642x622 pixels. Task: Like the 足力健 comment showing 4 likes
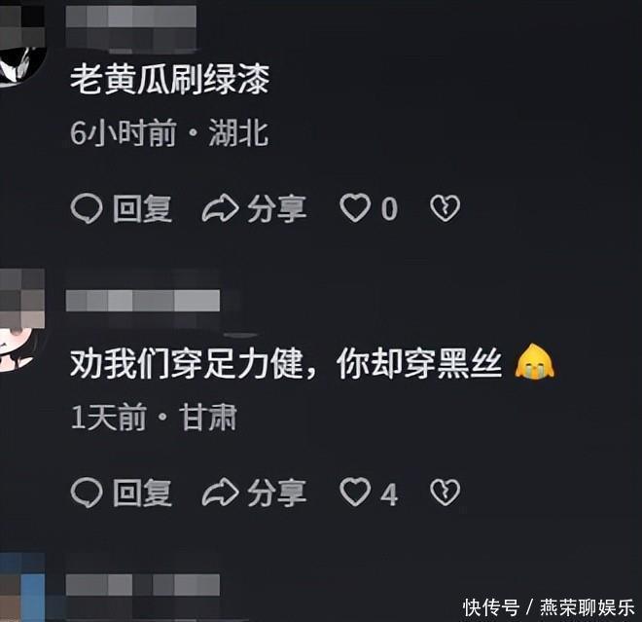tap(355, 493)
